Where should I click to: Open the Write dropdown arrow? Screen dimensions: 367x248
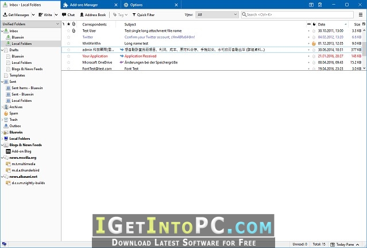click(56, 15)
